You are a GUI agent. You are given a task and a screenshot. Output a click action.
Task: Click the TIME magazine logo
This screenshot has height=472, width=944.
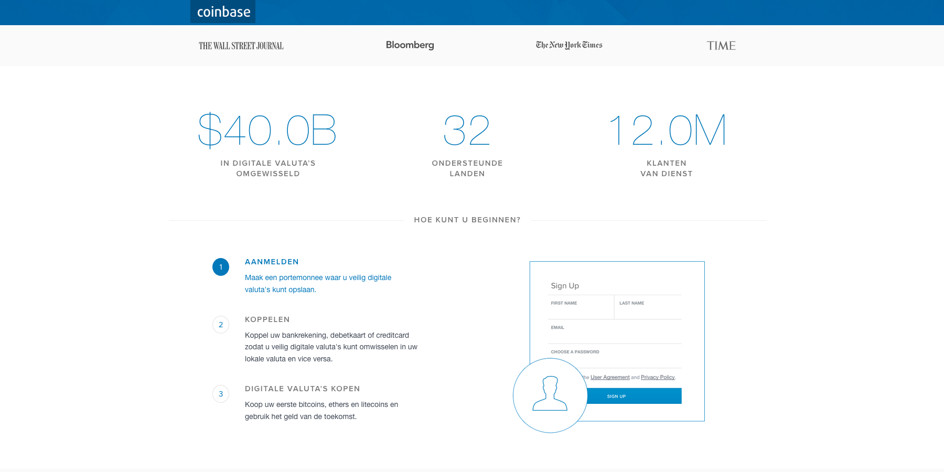[721, 46]
